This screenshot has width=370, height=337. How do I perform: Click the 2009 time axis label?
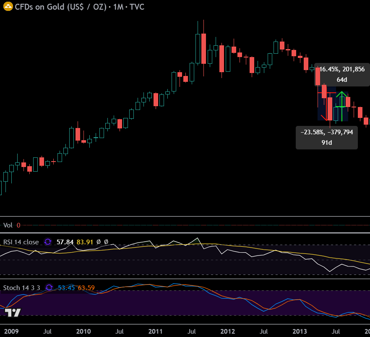click(11, 332)
